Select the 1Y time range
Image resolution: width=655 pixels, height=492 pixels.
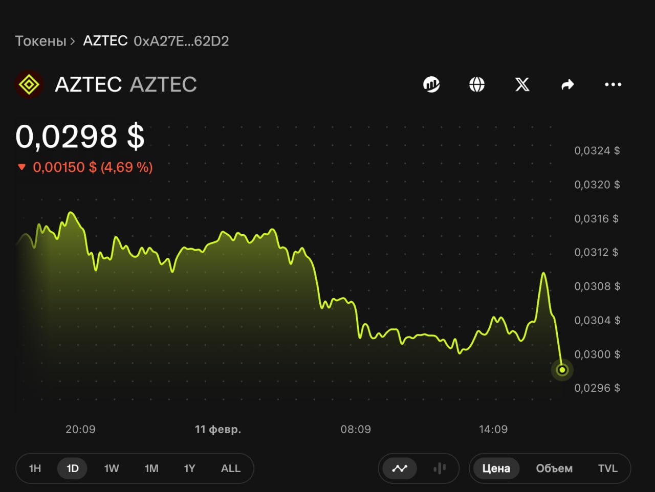tap(189, 468)
